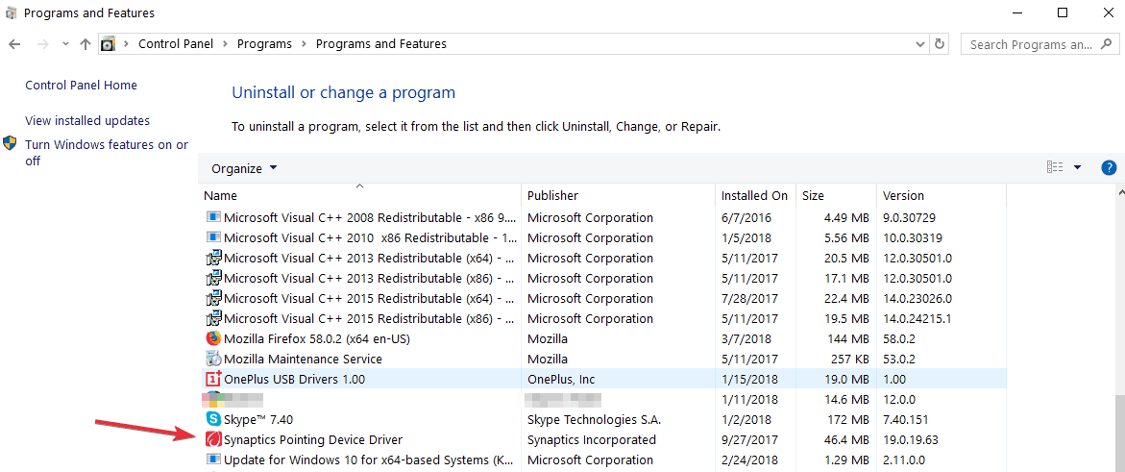This screenshot has width=1125, height=472.
Task: Go back with the back arrow
Action: coord(14,44)
